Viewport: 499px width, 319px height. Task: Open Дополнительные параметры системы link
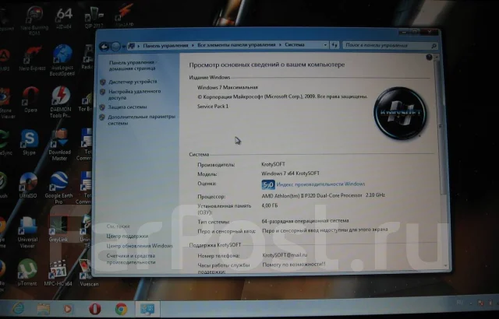click(x=142, y=120)
